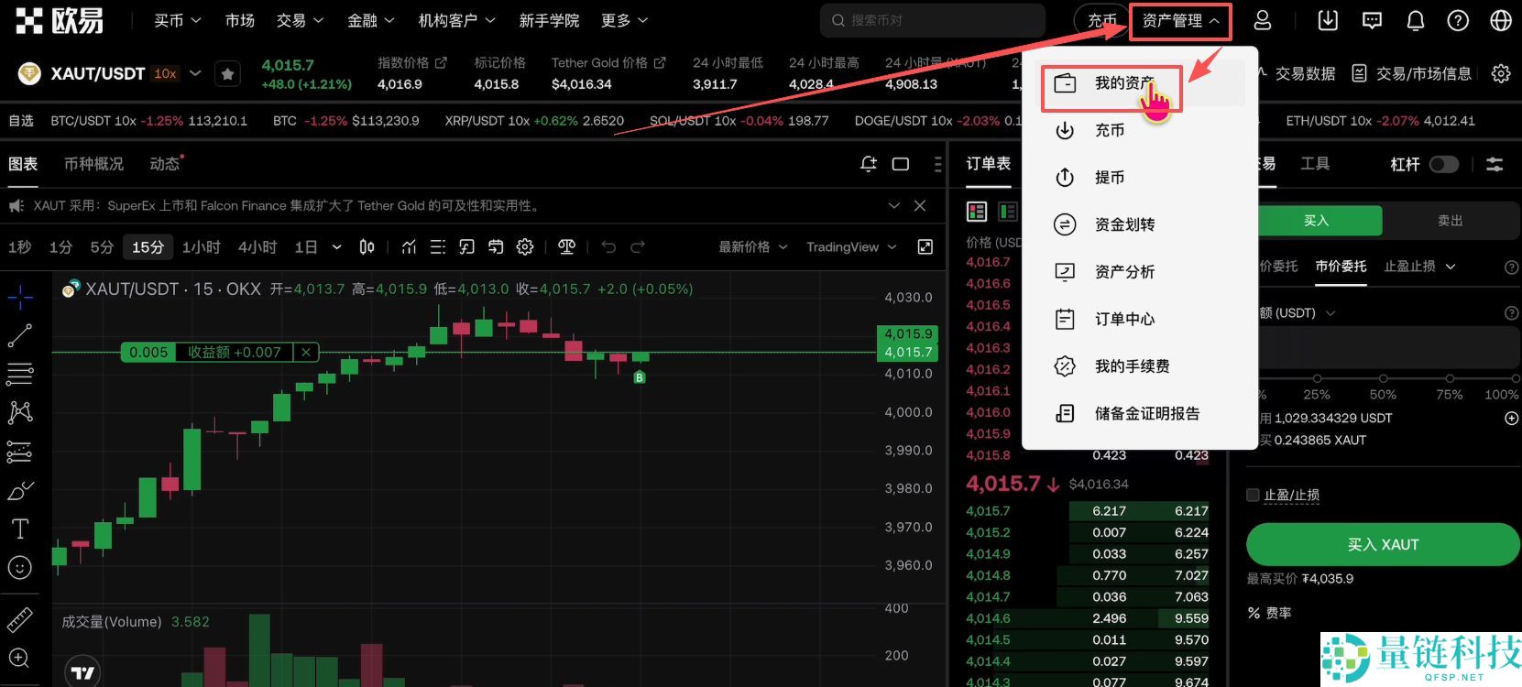Close the XAUT announcement banner

920,206
